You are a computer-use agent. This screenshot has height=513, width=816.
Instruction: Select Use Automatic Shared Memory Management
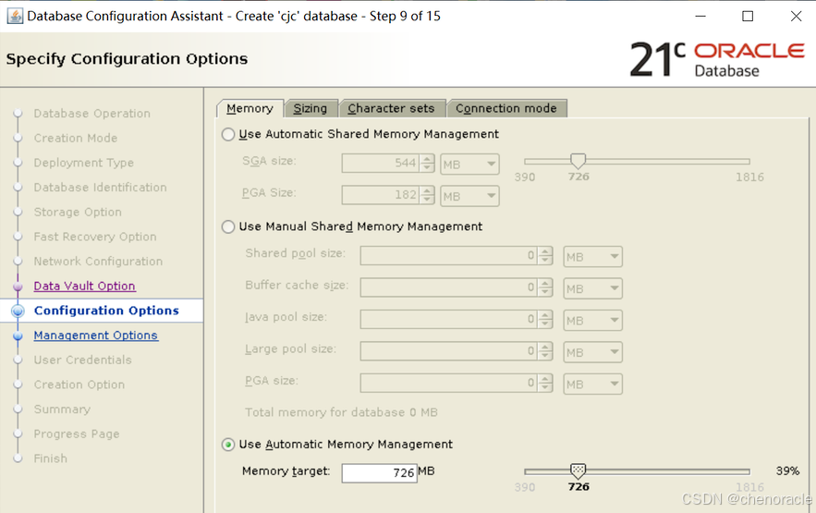(228, 134)
